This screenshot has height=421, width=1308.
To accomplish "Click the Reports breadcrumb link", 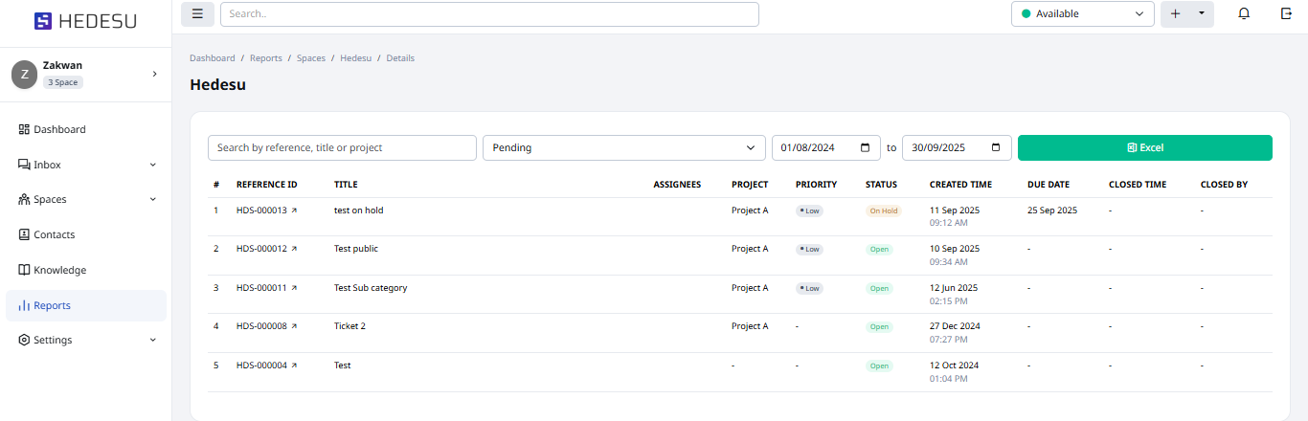I will [x=266, y=58].
